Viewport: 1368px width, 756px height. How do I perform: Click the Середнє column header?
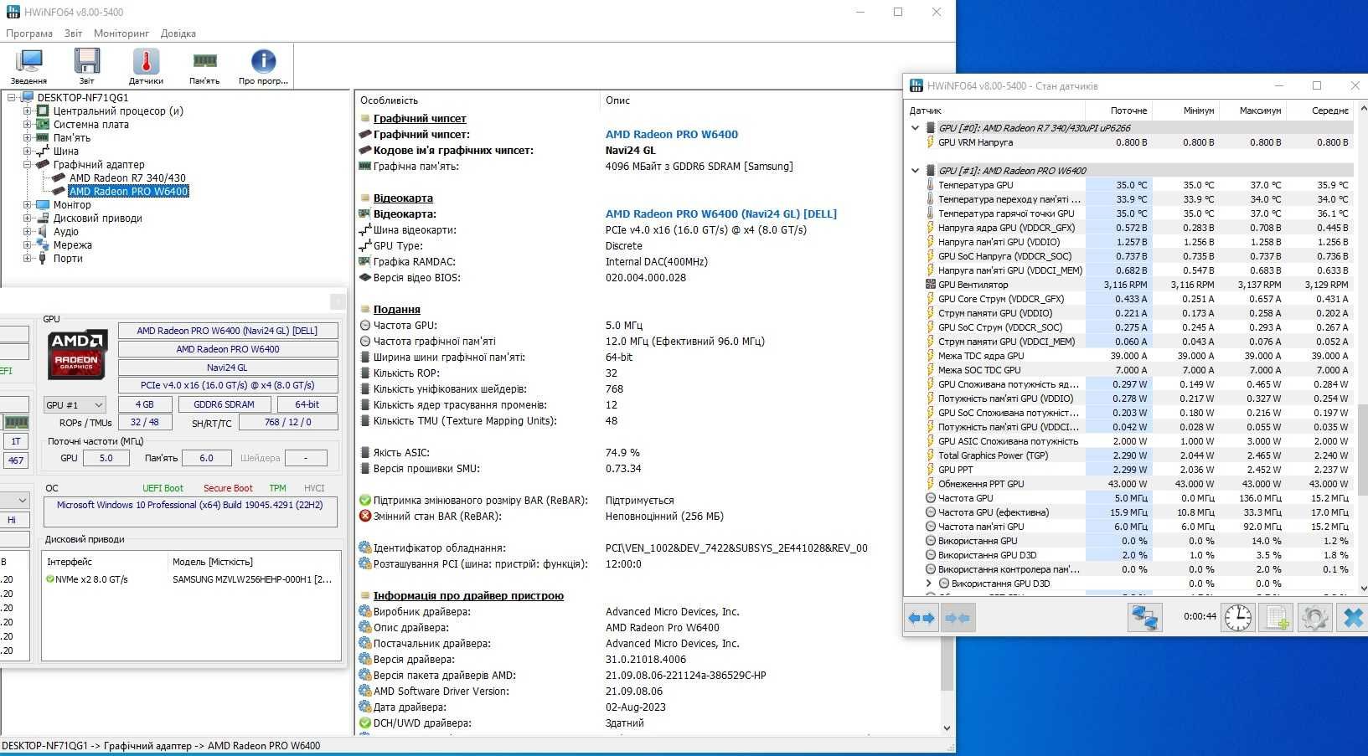1319,111
